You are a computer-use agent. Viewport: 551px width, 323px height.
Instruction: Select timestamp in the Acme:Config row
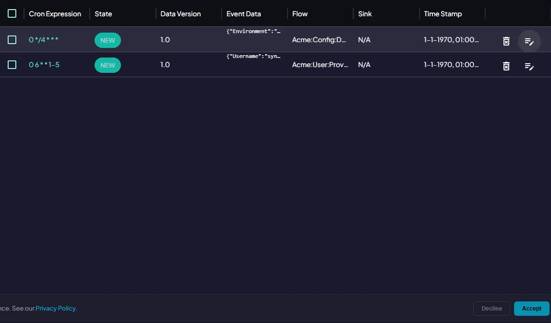pos(451,40)
